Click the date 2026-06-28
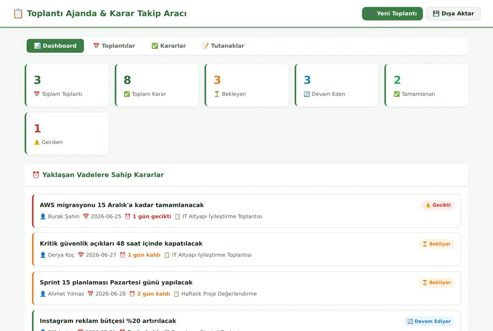Image resolution: width=493 pixels, height=331 pixels. (111, 294)
